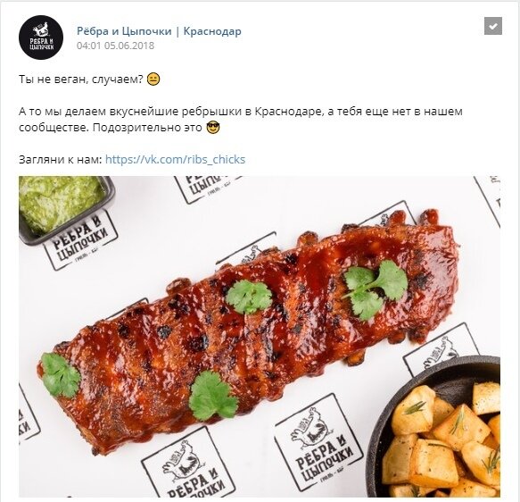The image size is (520, 502).
Task: Follow the https://vk.com/ribs_chicks link
Action: coord(175,159)
